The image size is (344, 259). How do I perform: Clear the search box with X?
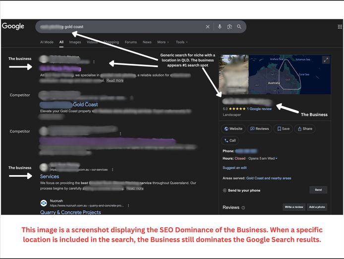(208, 27)
